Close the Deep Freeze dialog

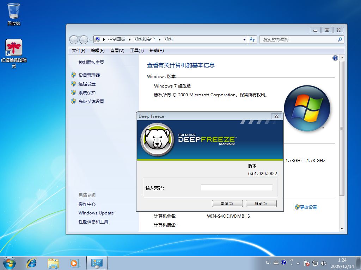[276, 116]
